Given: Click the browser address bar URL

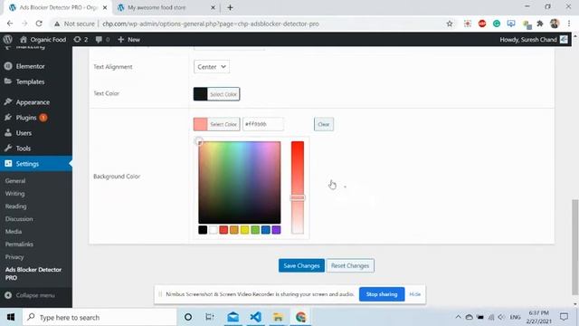Looking at the screenshot, I should [x=211, y=24].
